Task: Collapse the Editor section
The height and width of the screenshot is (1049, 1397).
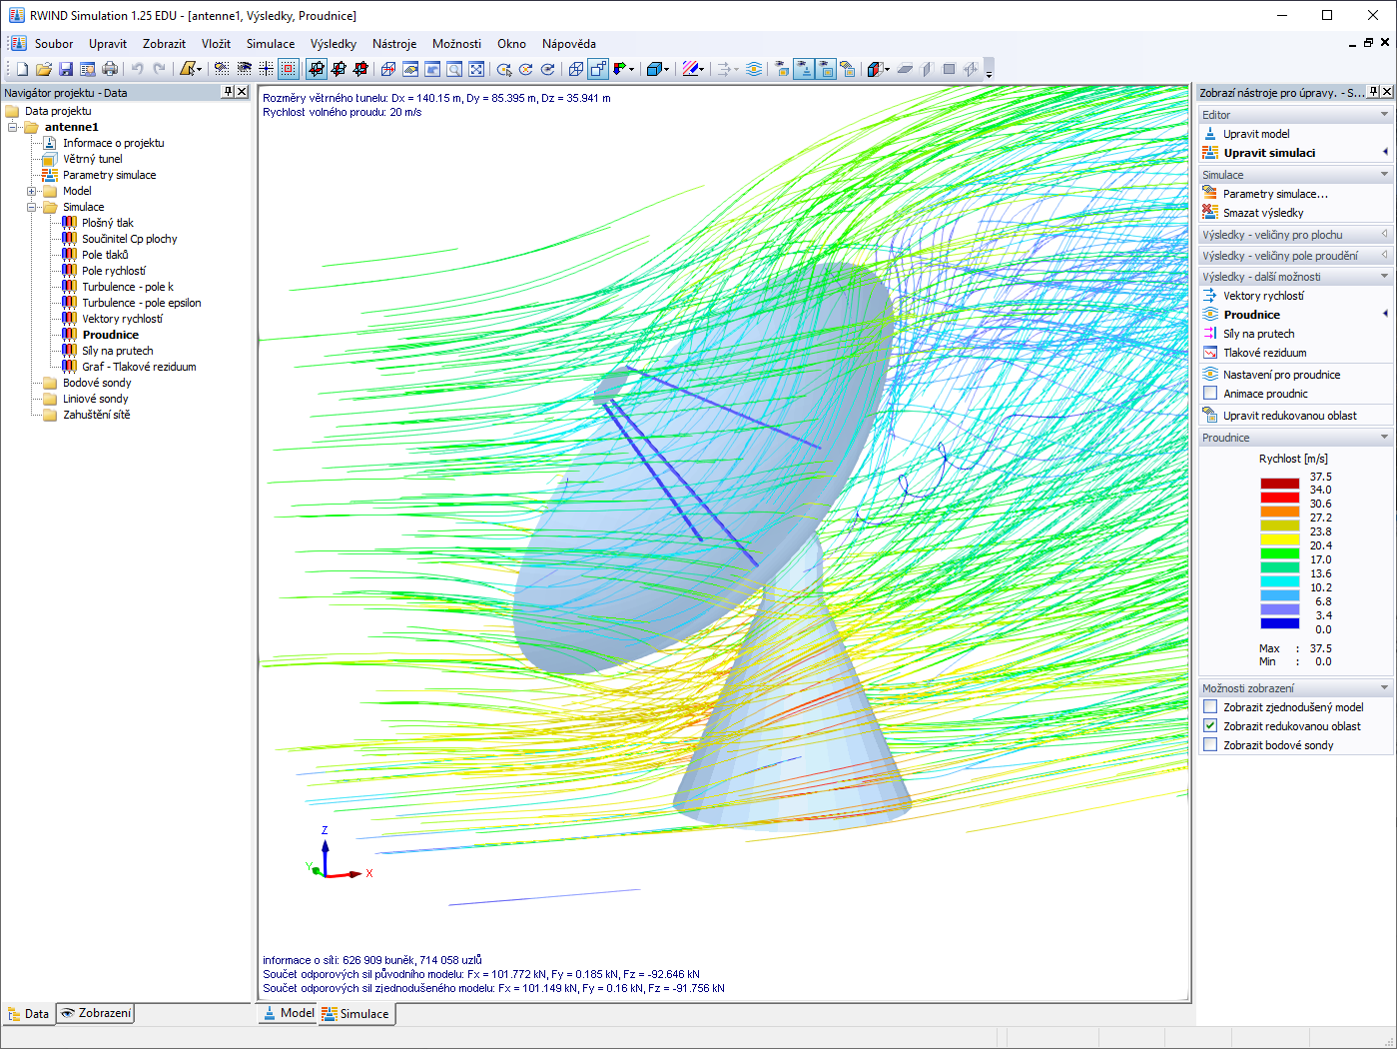Action: [x=1384, y=115]
